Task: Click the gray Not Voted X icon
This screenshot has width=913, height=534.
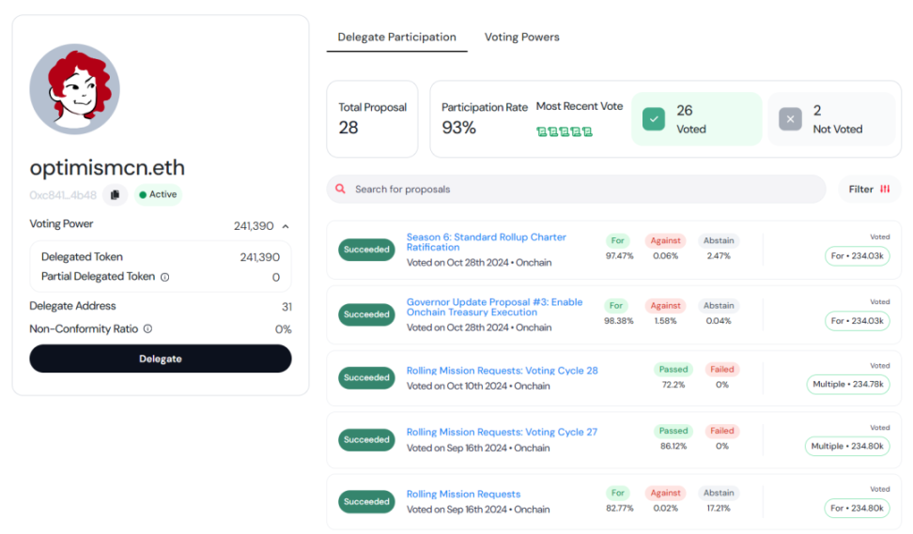Action: coord(790,119)
